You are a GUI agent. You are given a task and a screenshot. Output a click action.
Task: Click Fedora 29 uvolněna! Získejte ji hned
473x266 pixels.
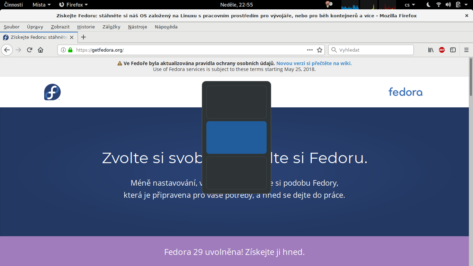click(x=234, y=252)
